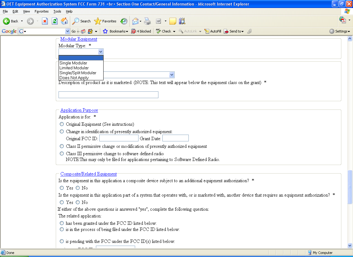This screenshot has height=257, width=353.
Task: Click the Original FCC ID input field
Action: pos(119,138)
